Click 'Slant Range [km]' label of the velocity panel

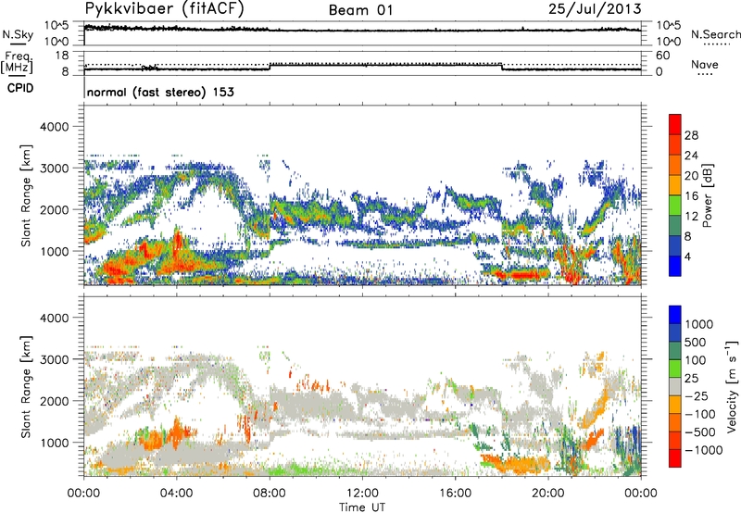26,387
